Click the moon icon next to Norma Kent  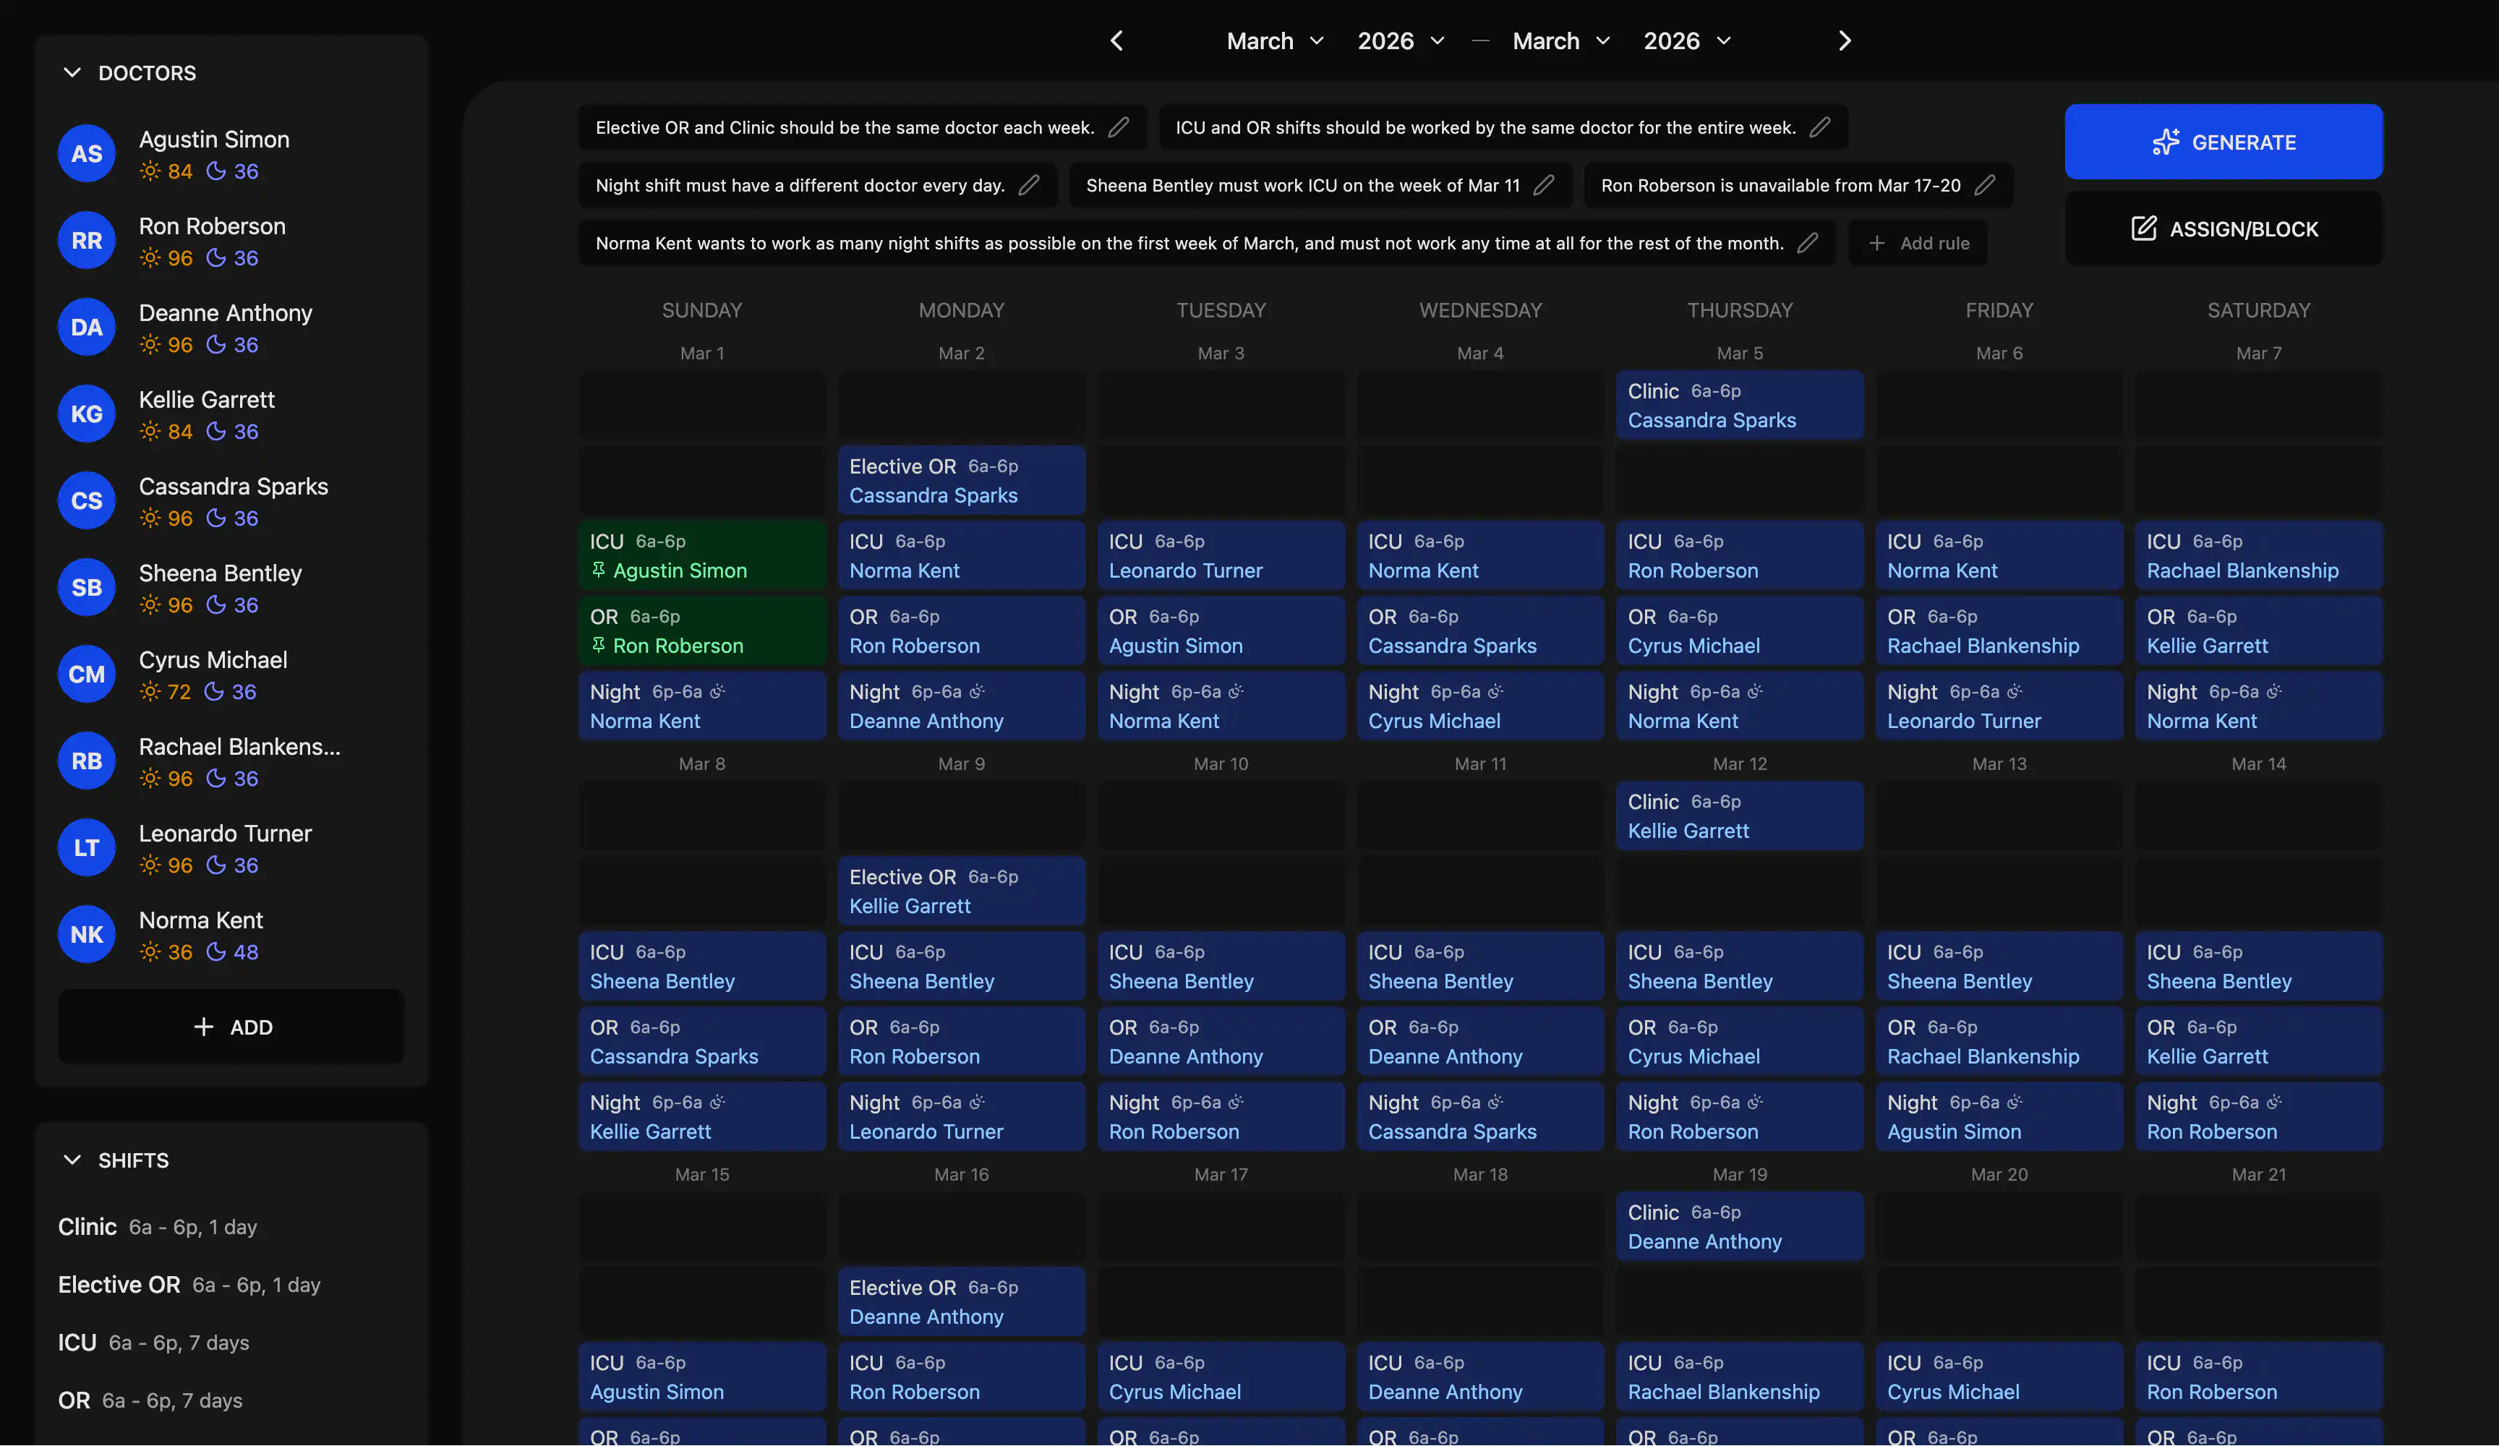pyautogui.click(x=216, y=952)
